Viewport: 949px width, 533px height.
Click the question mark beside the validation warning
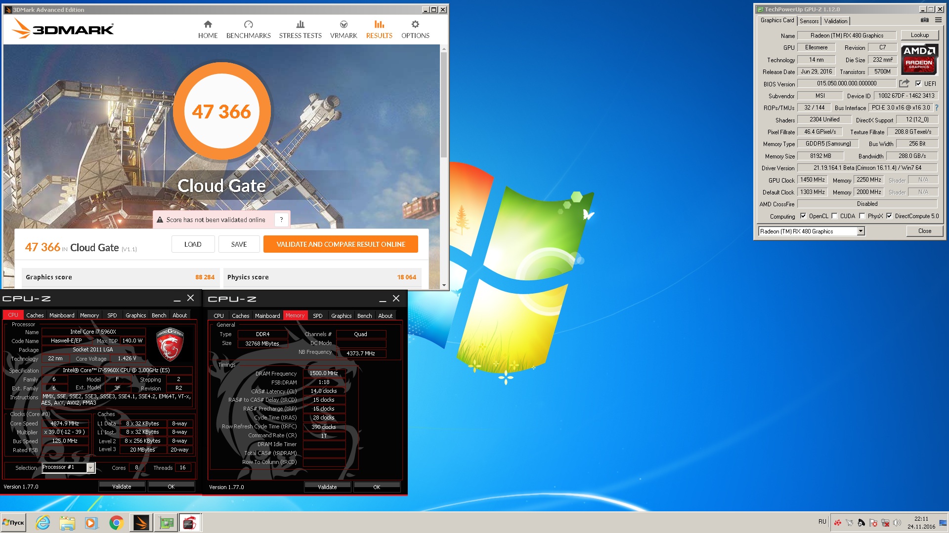pos(281,220)
